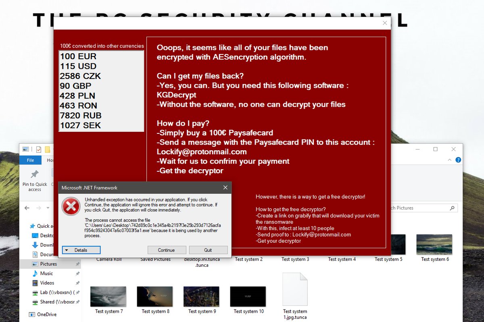This screenshot has height=322, width=484.
Task: Click the Search Pictures input field
Action: click(x=419, y=208)
